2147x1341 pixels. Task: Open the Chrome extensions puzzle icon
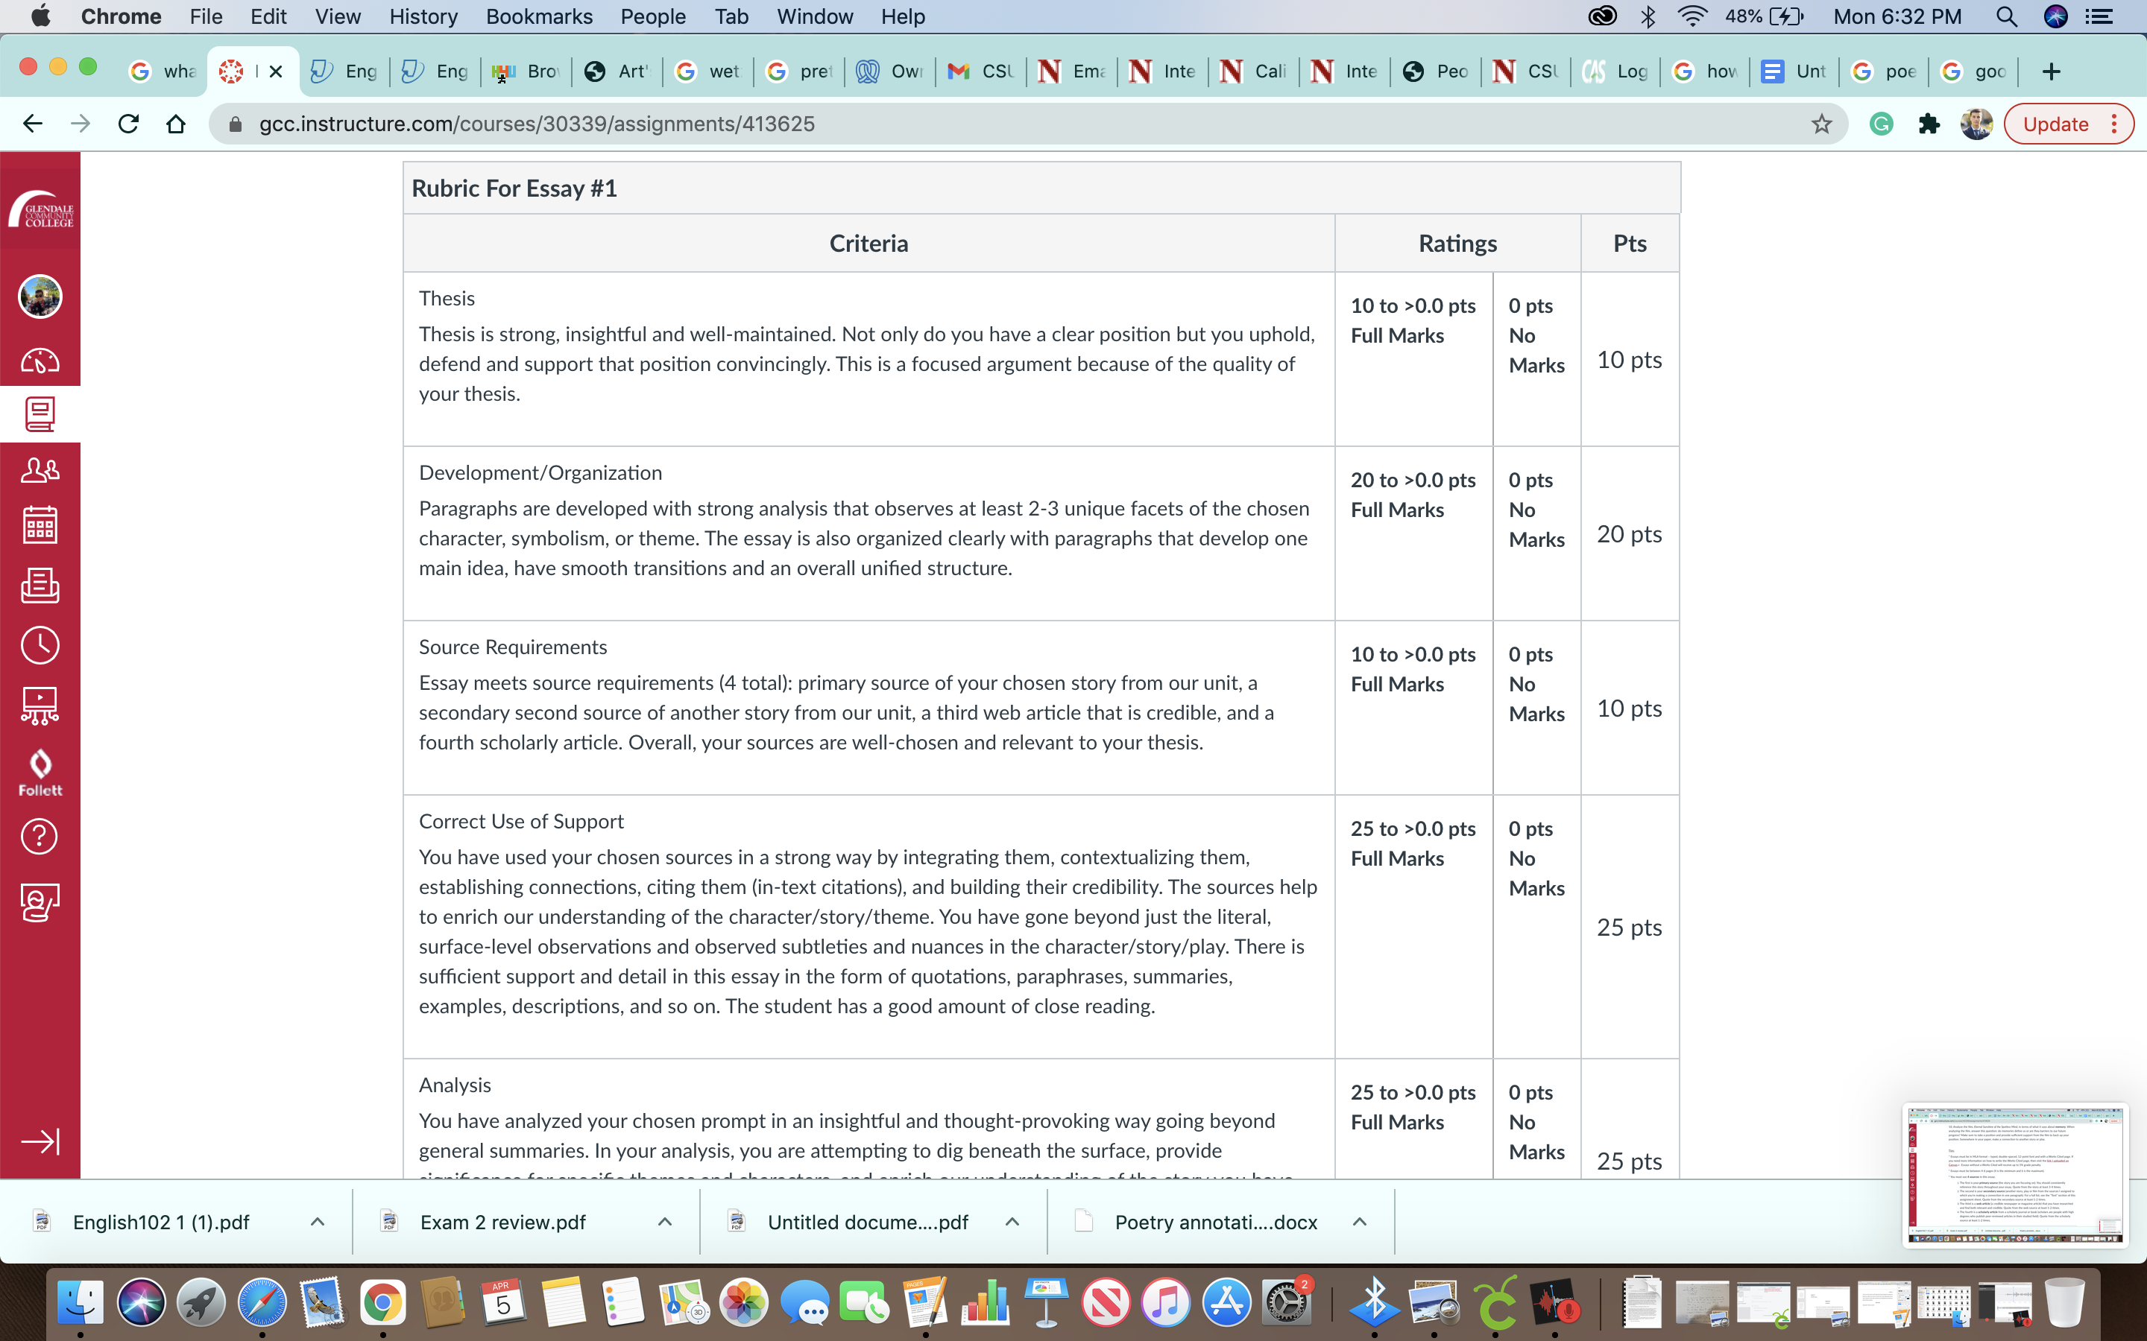(x=1928, y=124)
